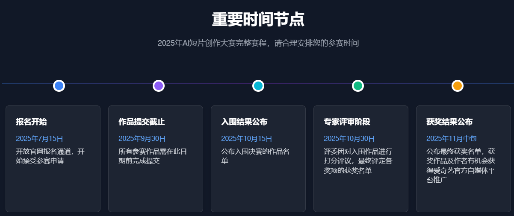Click the subtitle about 2025年AI短片创作大赛
The image size is (514, 216).
pos(258,43)
